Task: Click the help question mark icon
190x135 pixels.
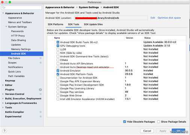Action: point(4,131)
